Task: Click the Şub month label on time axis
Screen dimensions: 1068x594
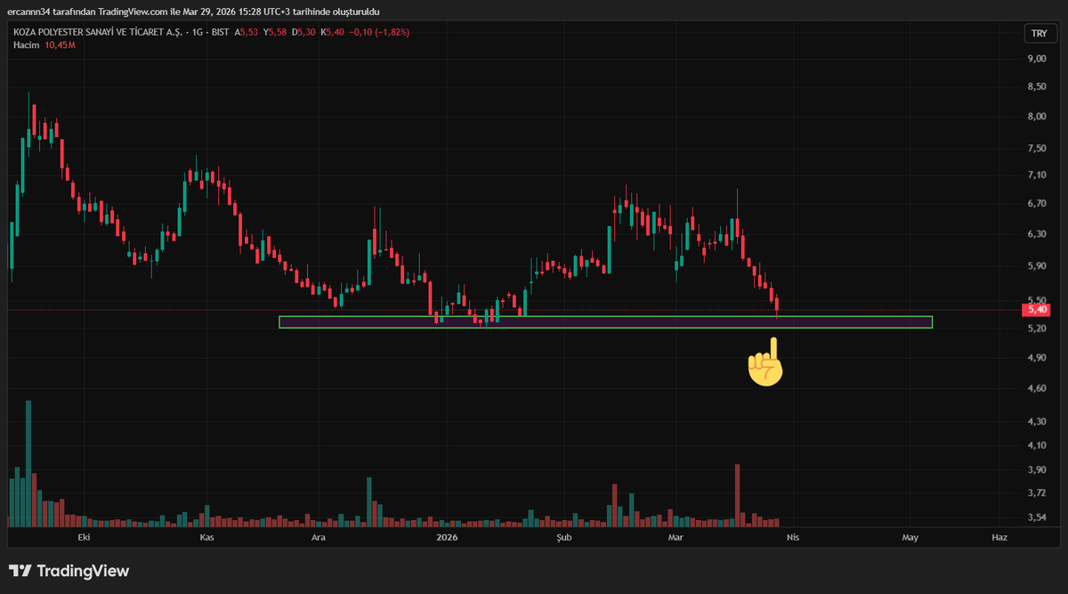Action: [x=562, y=538]
